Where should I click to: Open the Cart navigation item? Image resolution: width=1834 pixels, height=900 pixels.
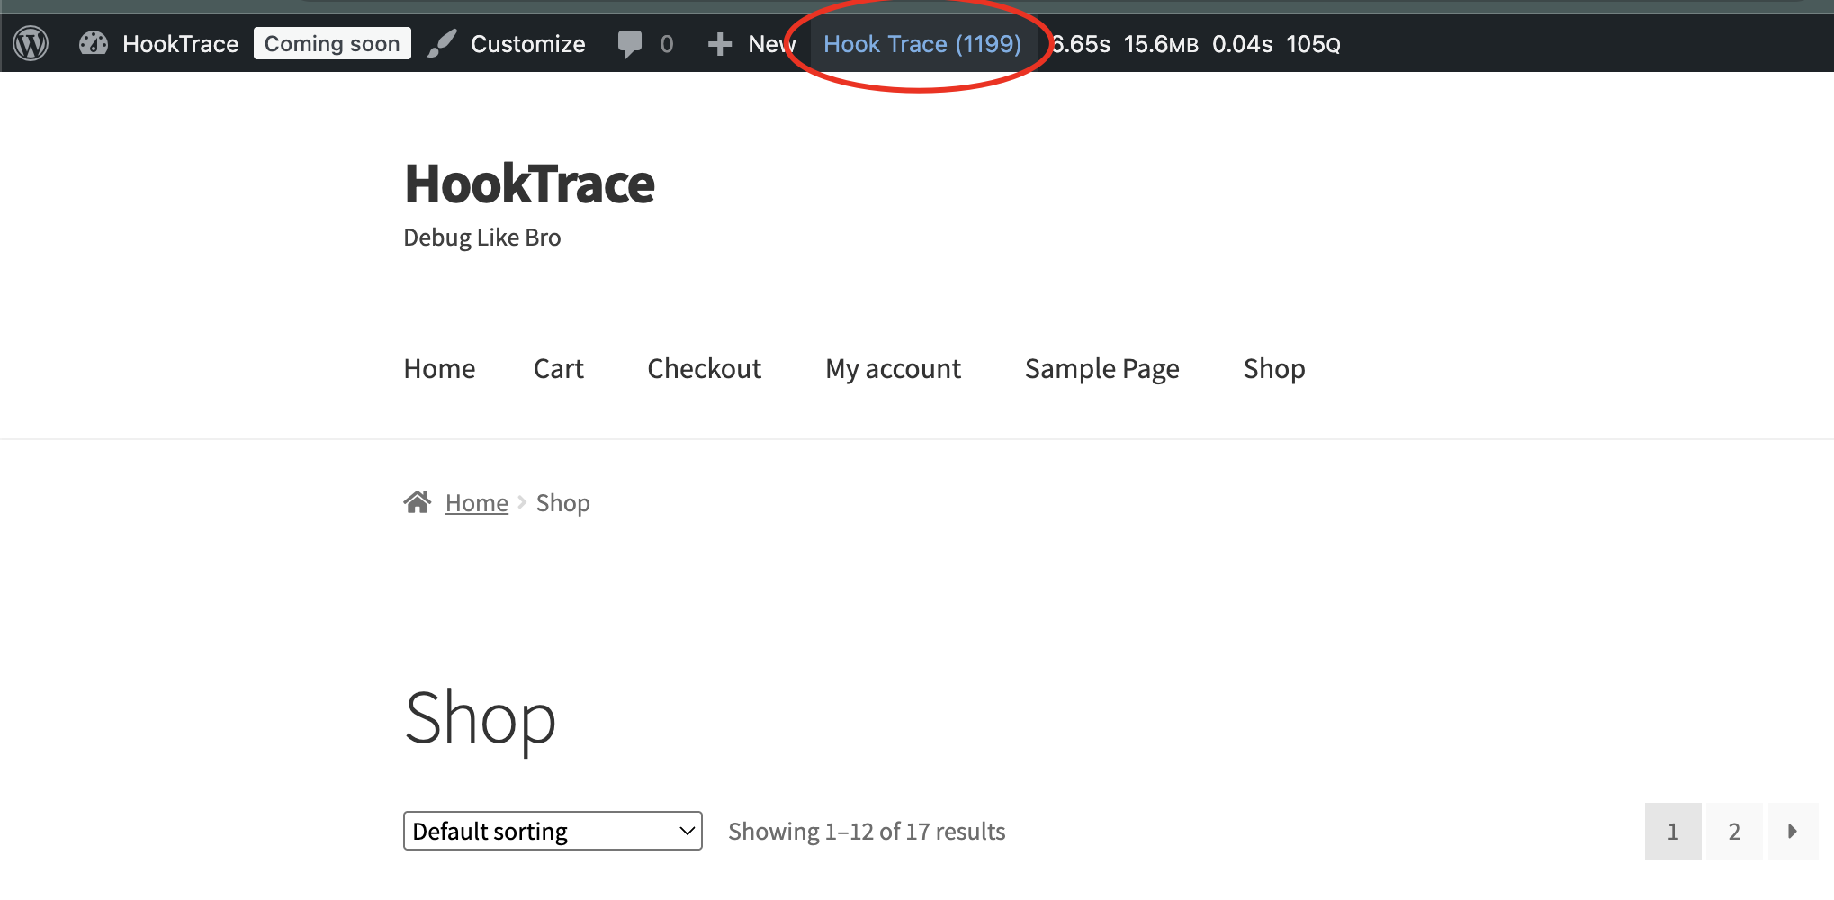click(559, 368)
